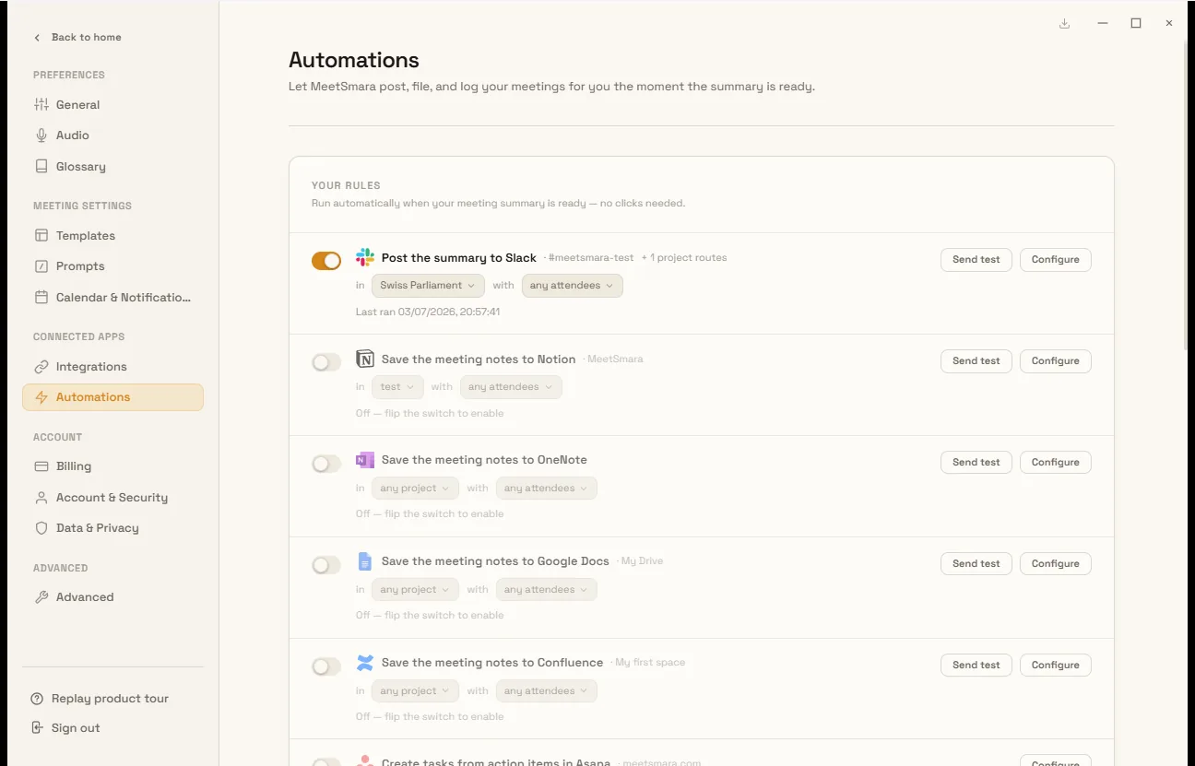1195x766 pixels.
Task: Open the Calendar & Notifications settings
Action: [112, 298]
